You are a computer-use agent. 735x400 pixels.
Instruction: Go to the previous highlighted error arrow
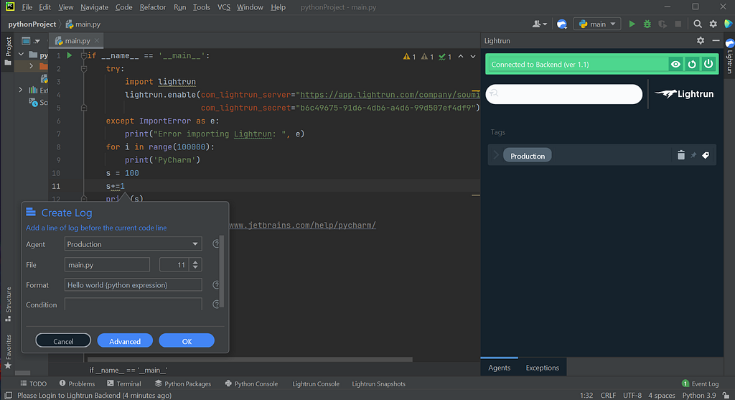[461, 56]
